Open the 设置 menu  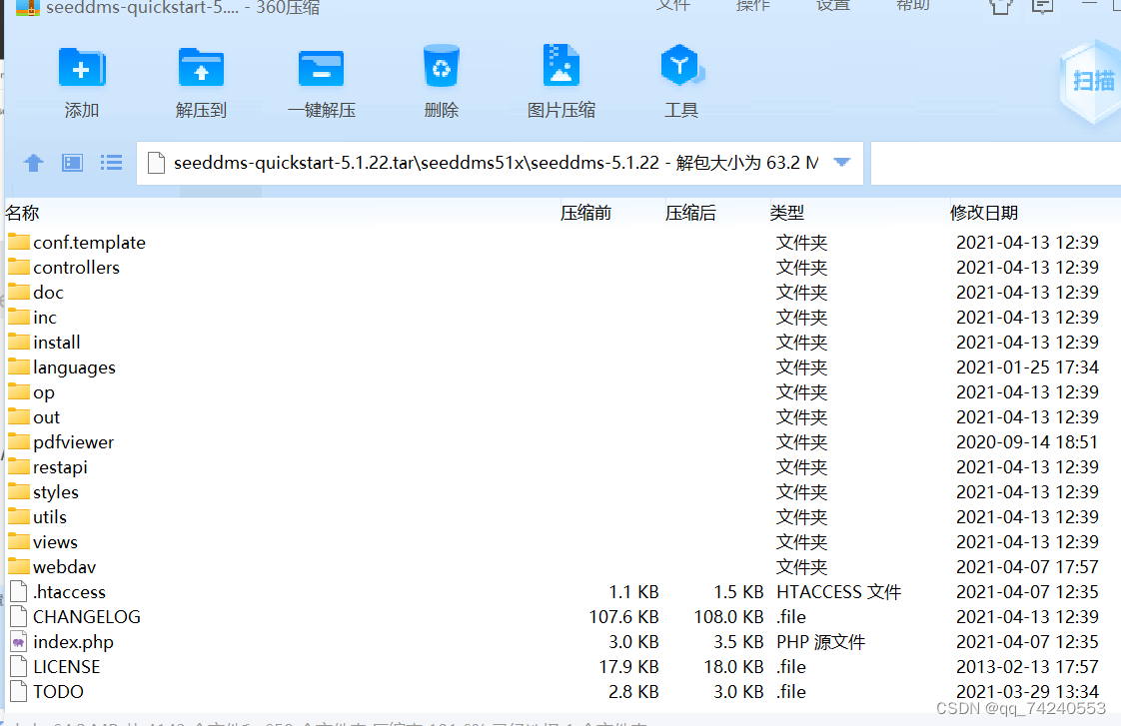click(833, 6)
